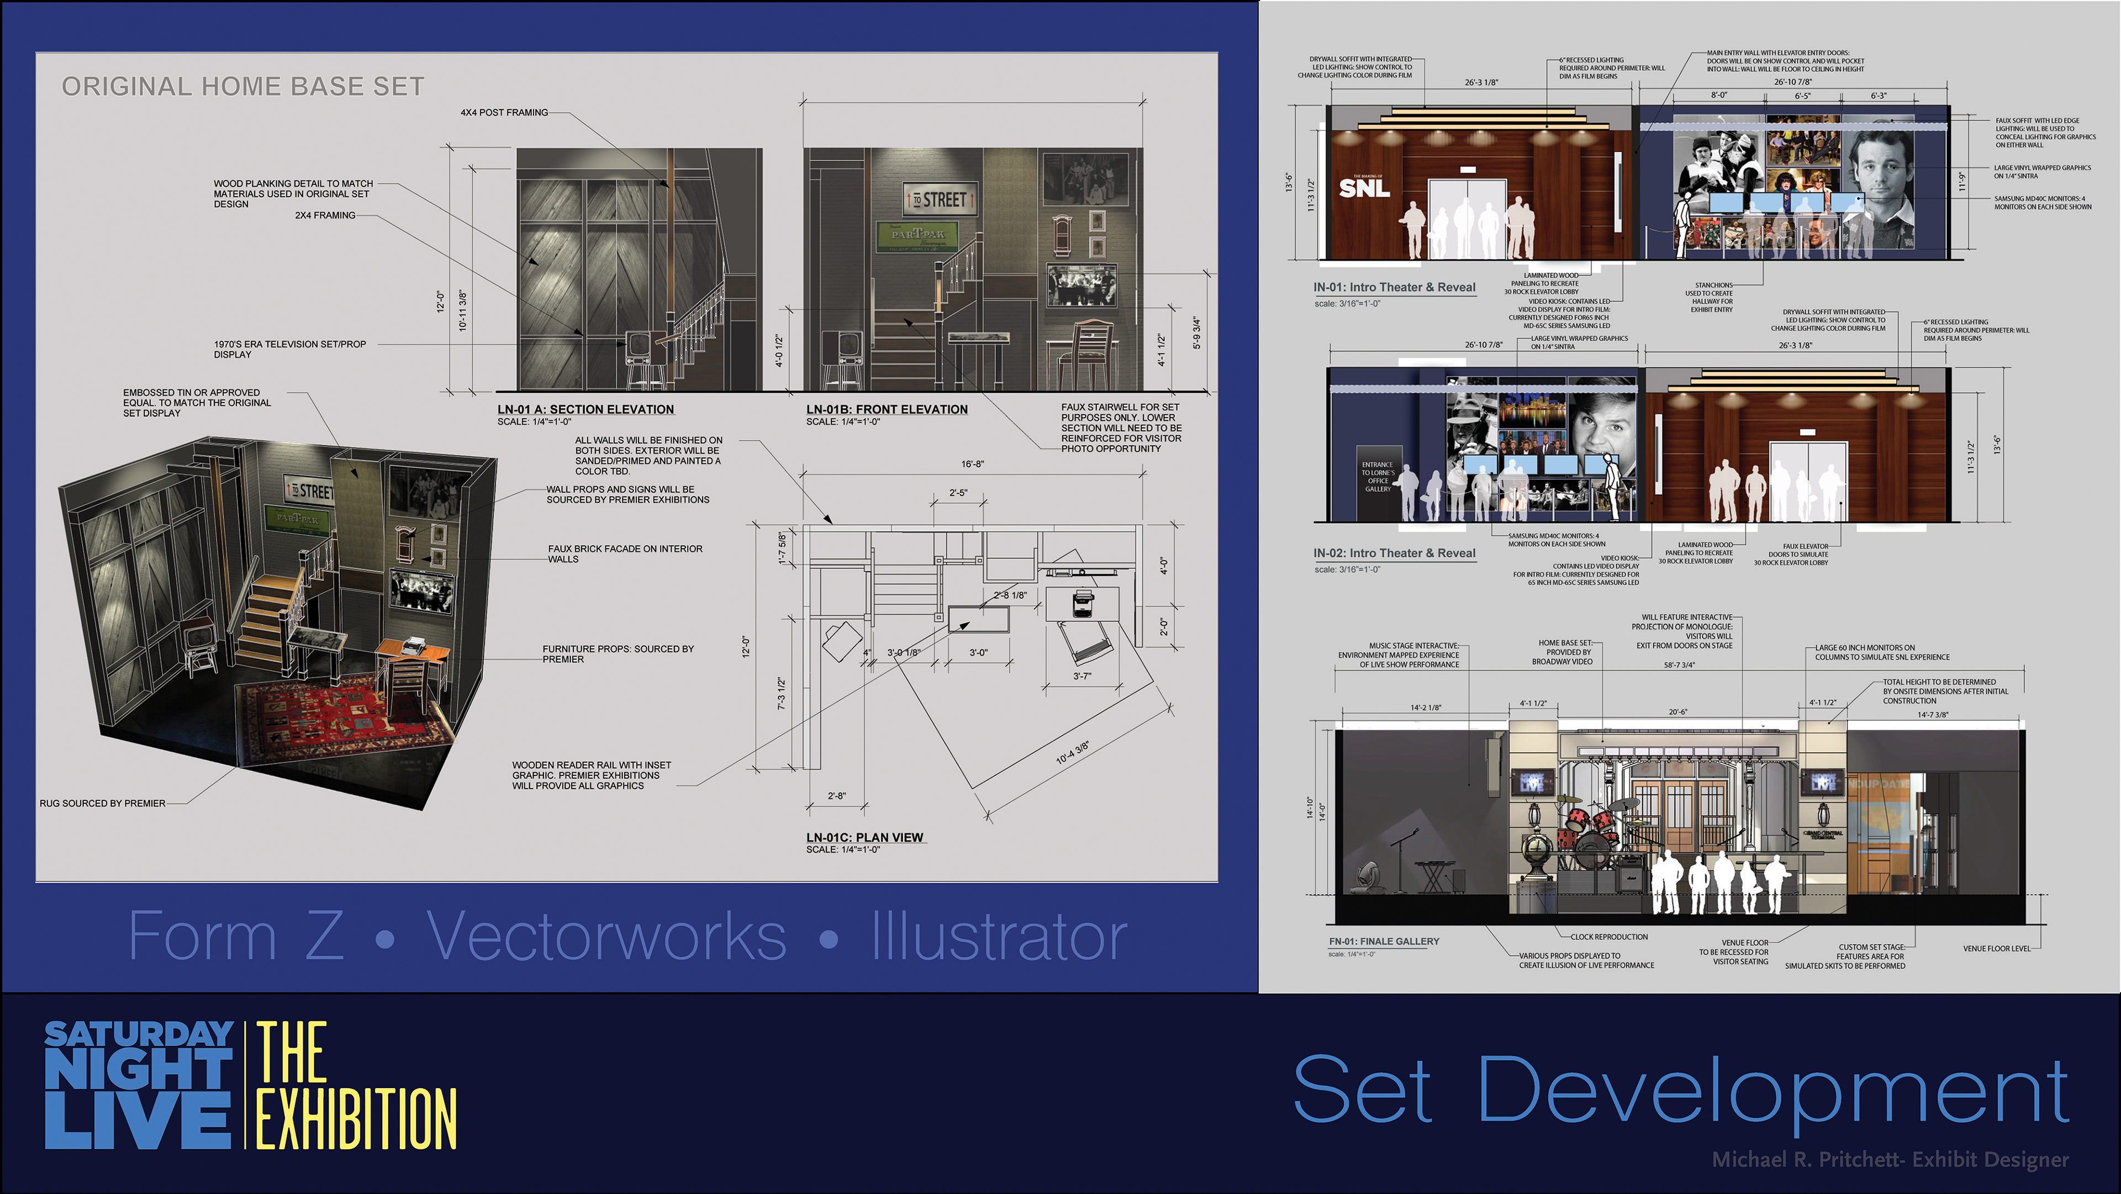Click the "FAUX BRICK FACADE ON INTERIOR WALLS" note
Viewport: 2121px width, 1194px height.
coord(625,553)
